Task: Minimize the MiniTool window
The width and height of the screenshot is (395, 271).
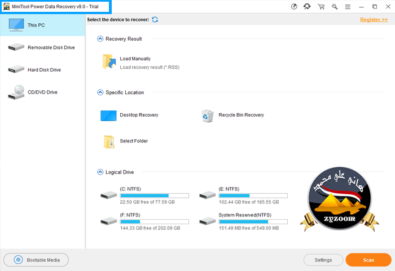Action: pyautogui.click(x=361, y=7)
